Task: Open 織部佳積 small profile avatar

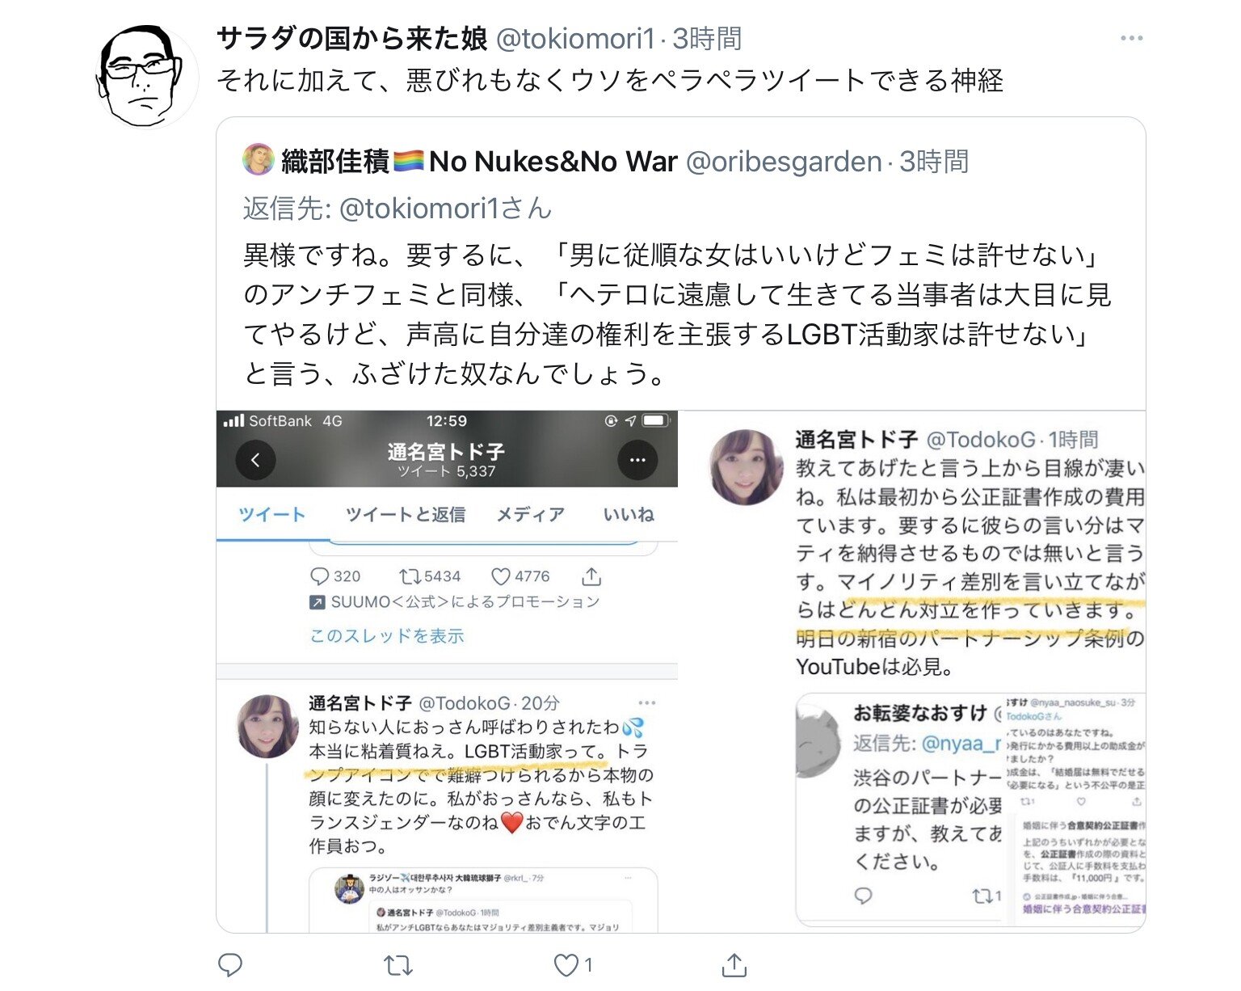Action: pyautogui.click(x=259, y=160)
